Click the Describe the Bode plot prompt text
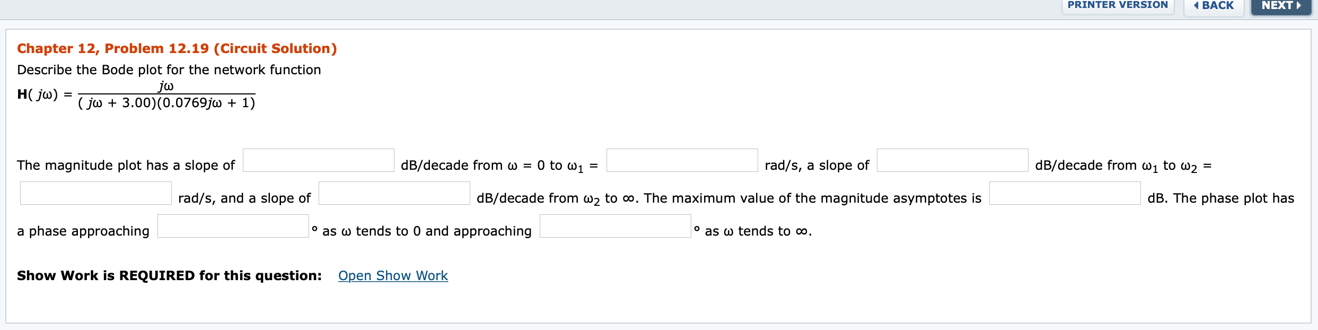This screenshot has height=330, width=1318. pyautogui.click(x=168, y=69)
